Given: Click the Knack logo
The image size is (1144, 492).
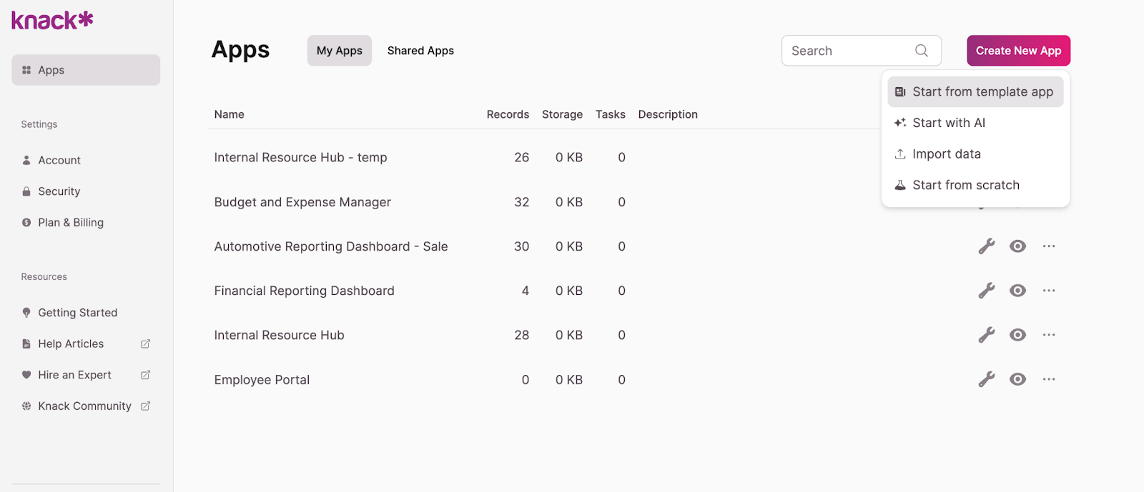Looking at the screenshot, I should click(52, 20).
